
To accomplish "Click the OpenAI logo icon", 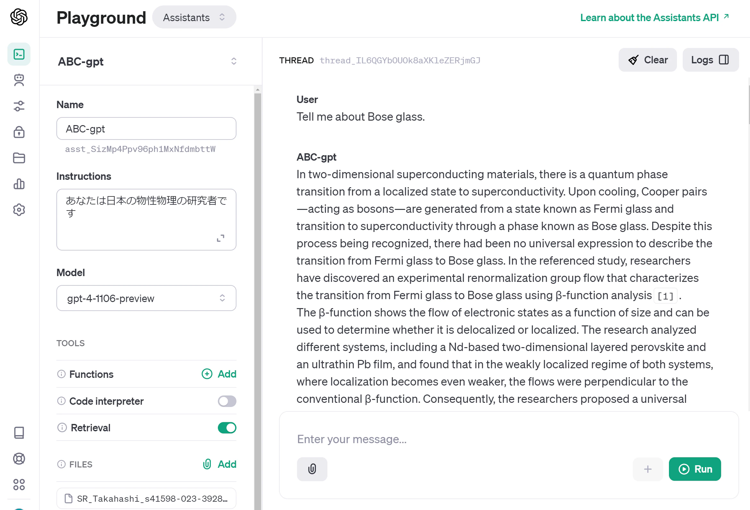I will coord(19,17).
